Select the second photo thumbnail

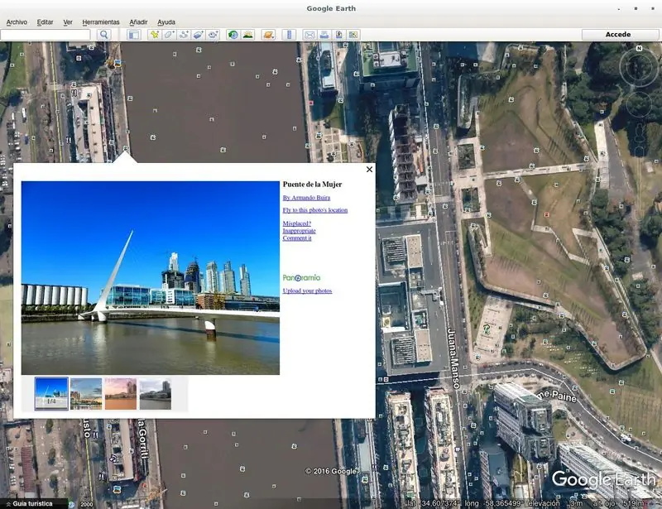86,394
